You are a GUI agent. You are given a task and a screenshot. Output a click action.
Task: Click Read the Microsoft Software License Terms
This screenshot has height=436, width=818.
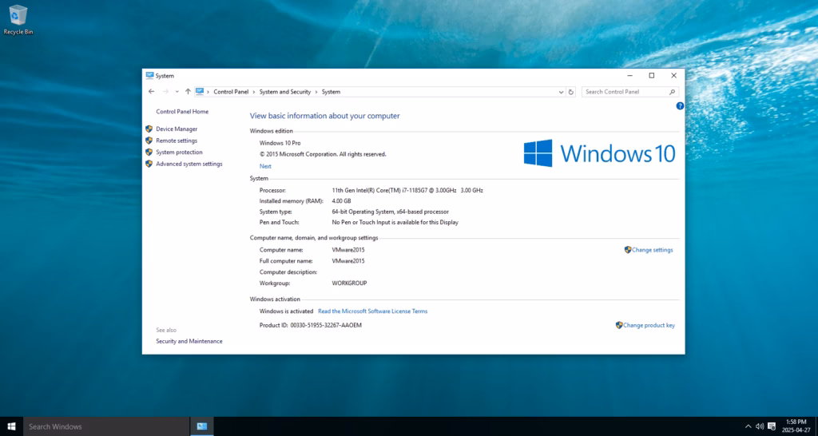point(372,311)
